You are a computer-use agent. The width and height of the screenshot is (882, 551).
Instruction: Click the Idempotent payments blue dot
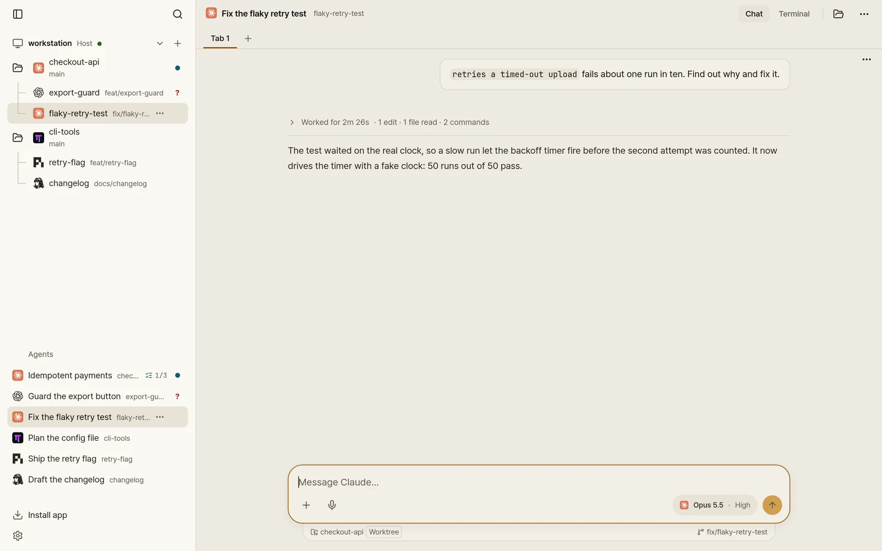tap(178, 375)
